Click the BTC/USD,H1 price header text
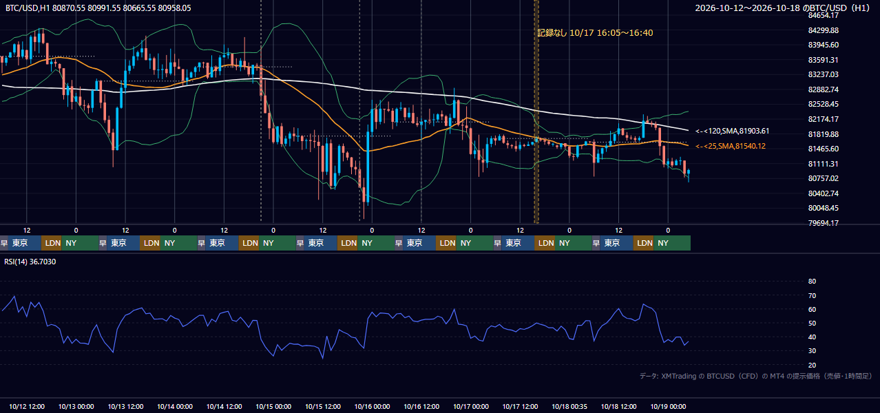The width and height of the screenshot is (880, 413). coord(98,8)
